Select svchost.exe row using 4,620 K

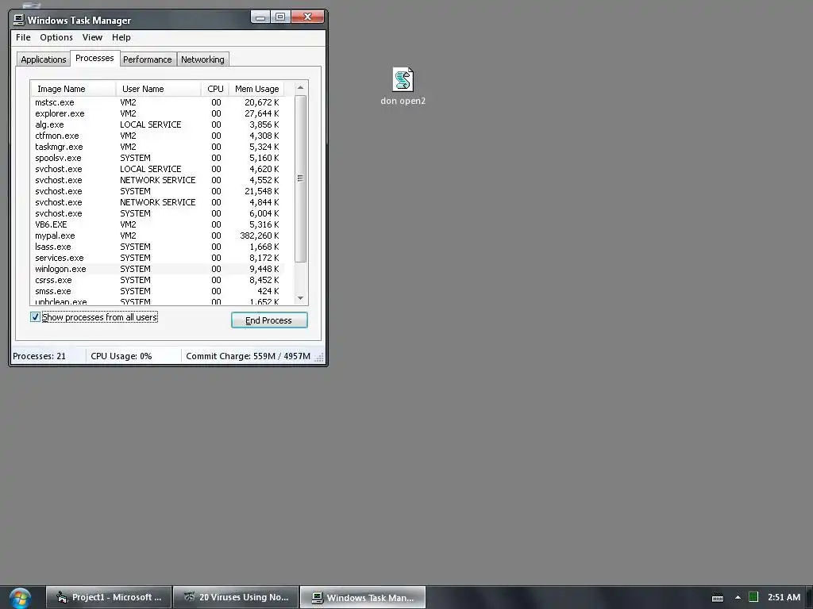pyautogui.click(x=158, y=170)
